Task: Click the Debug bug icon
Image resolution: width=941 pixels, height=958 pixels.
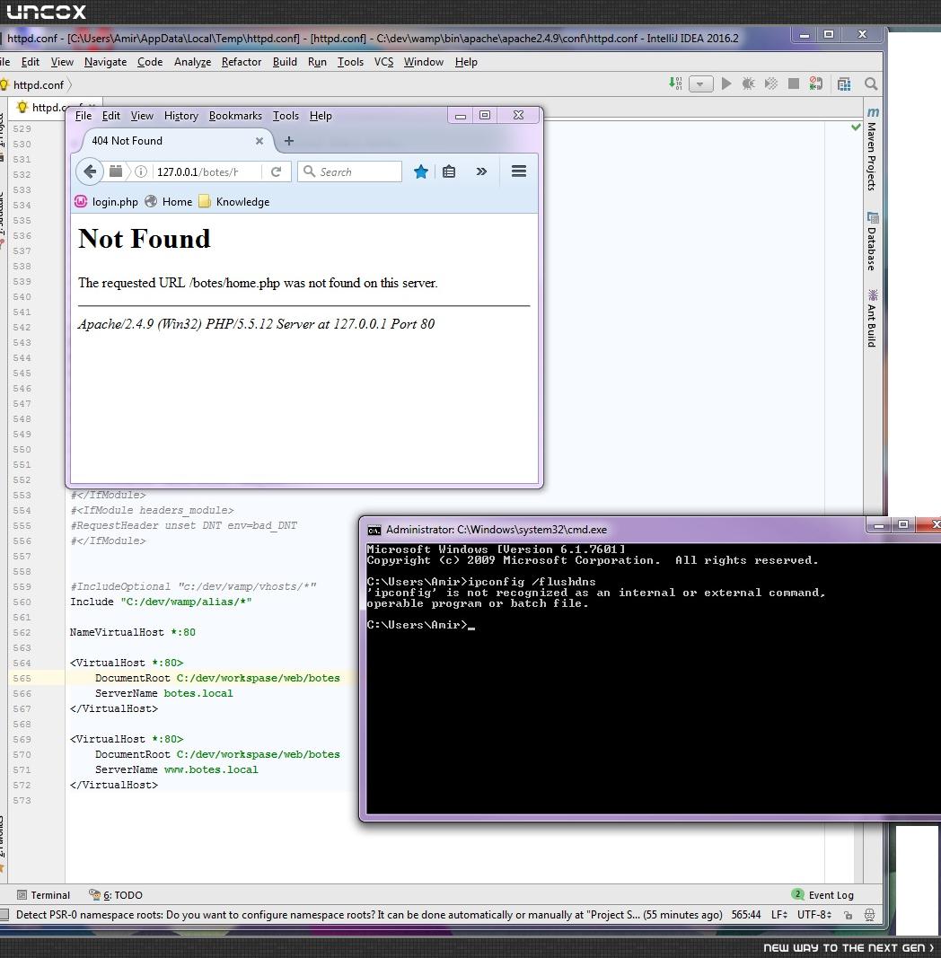Action: (749, 83)
